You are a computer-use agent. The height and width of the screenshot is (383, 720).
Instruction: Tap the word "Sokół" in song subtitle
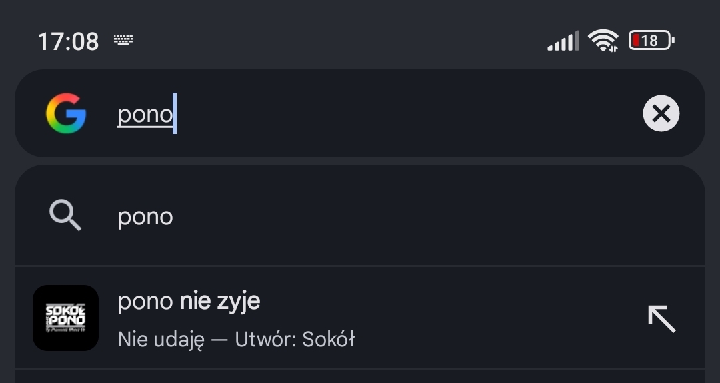[x=328, y=340]
